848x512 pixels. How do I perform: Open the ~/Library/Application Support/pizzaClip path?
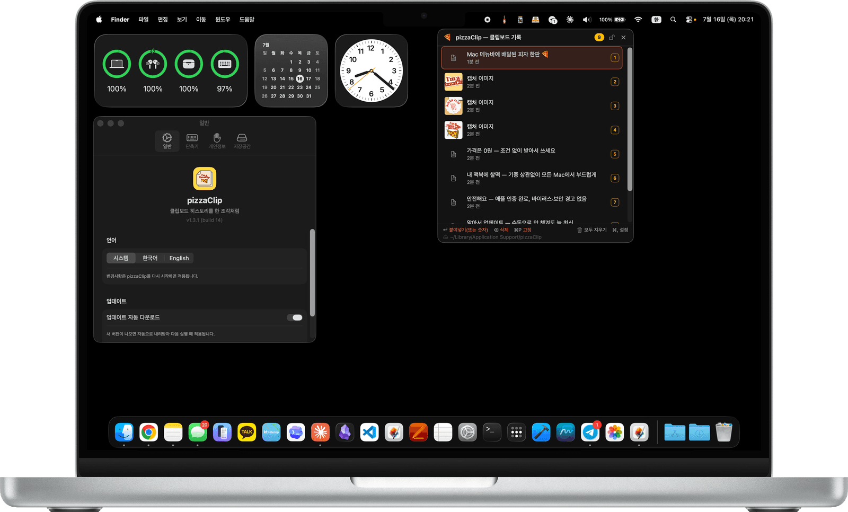click(x=492, y=237)
